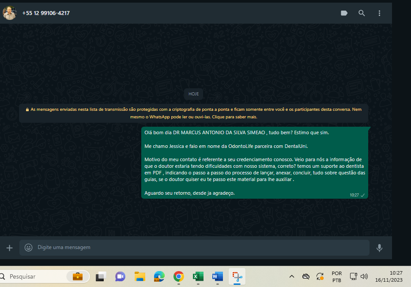Open the contact's profile picture
The height and width of the screenshot is (287, 411).
pos(10,13)
